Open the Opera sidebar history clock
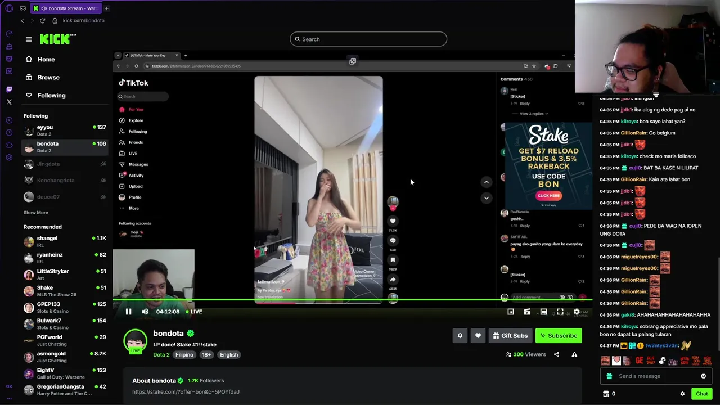The image size is (720, 405). 9,133
